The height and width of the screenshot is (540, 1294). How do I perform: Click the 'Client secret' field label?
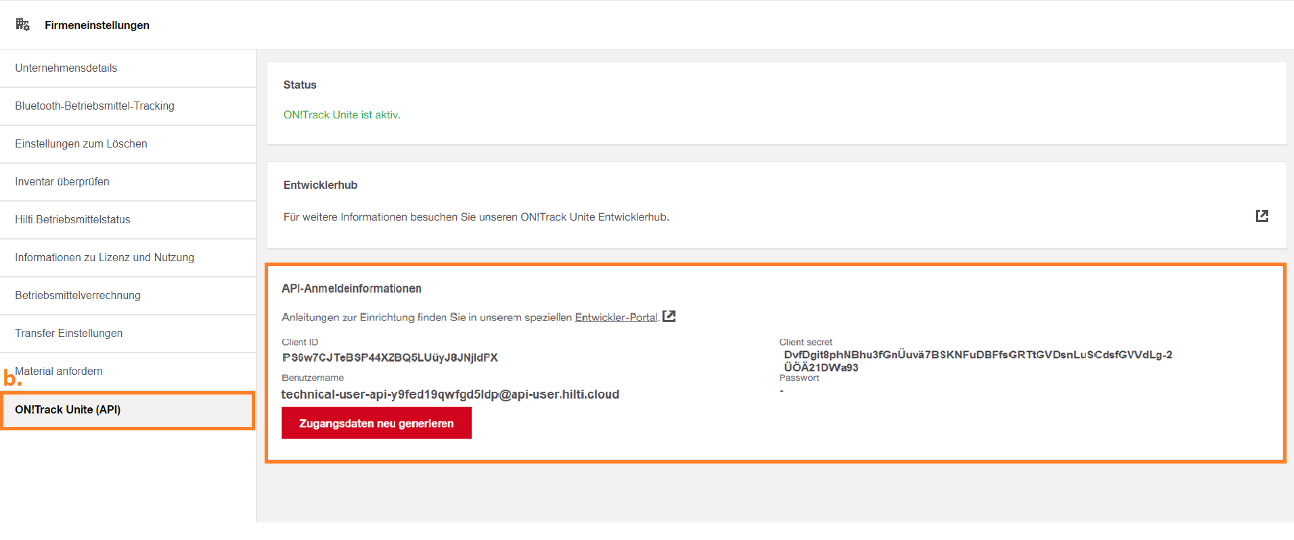point(805,342)
